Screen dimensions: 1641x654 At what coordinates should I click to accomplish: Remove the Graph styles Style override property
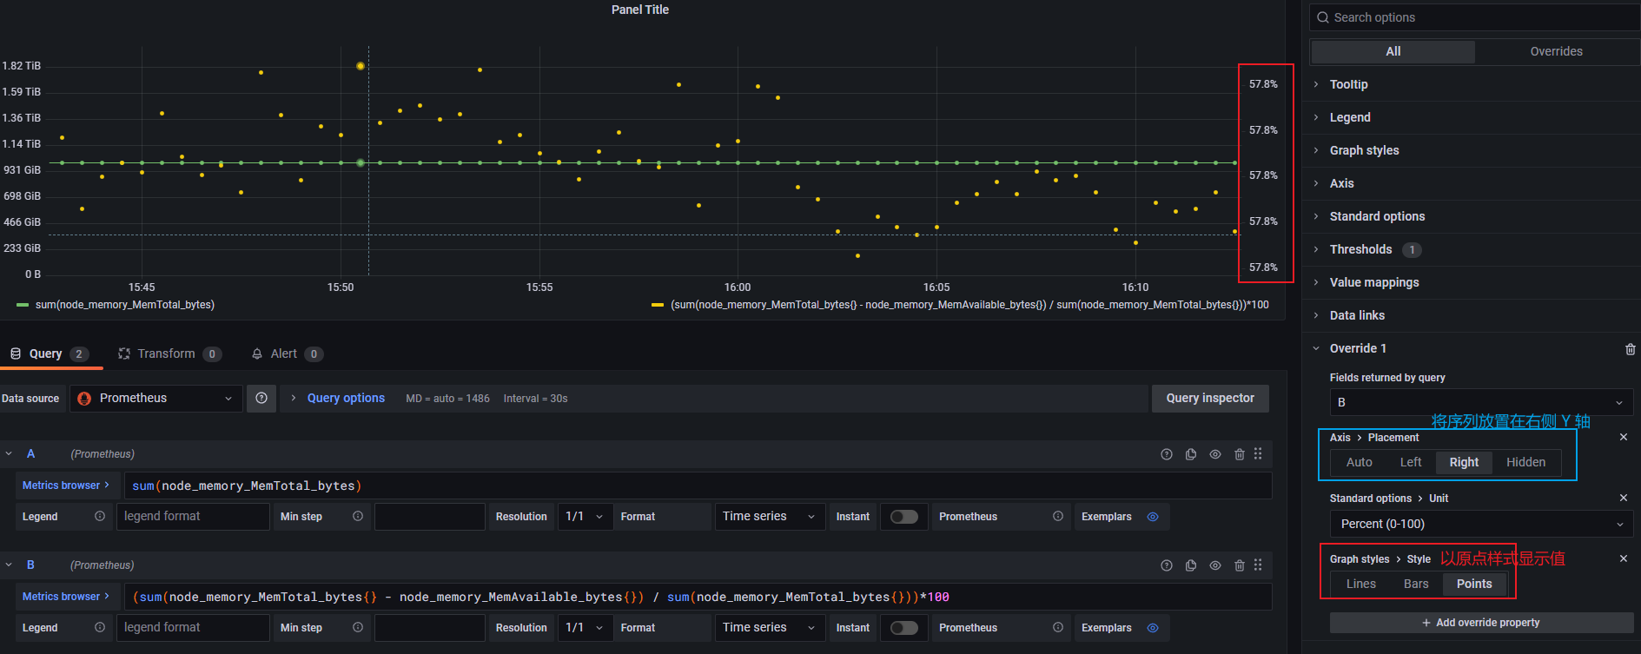coord(1623,558)
